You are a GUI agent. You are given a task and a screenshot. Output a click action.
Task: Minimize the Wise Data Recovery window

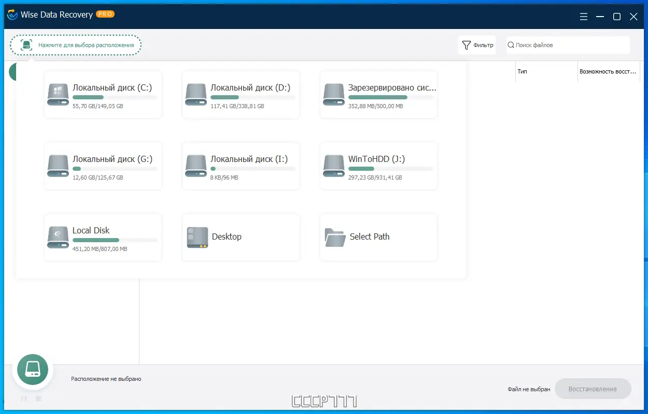(x=600, y=17)
